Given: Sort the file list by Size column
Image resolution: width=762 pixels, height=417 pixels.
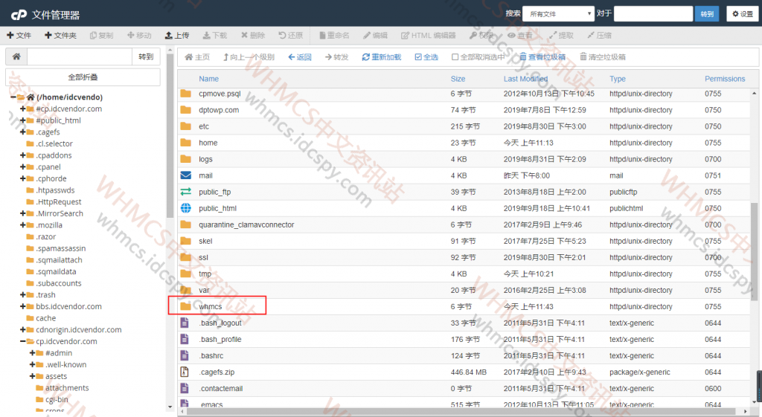Looking at the screenshot, I should point(458,79).
